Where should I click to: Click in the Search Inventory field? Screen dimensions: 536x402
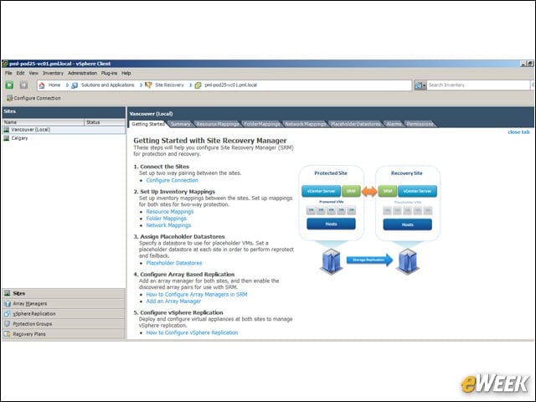(x=478, y=85)
